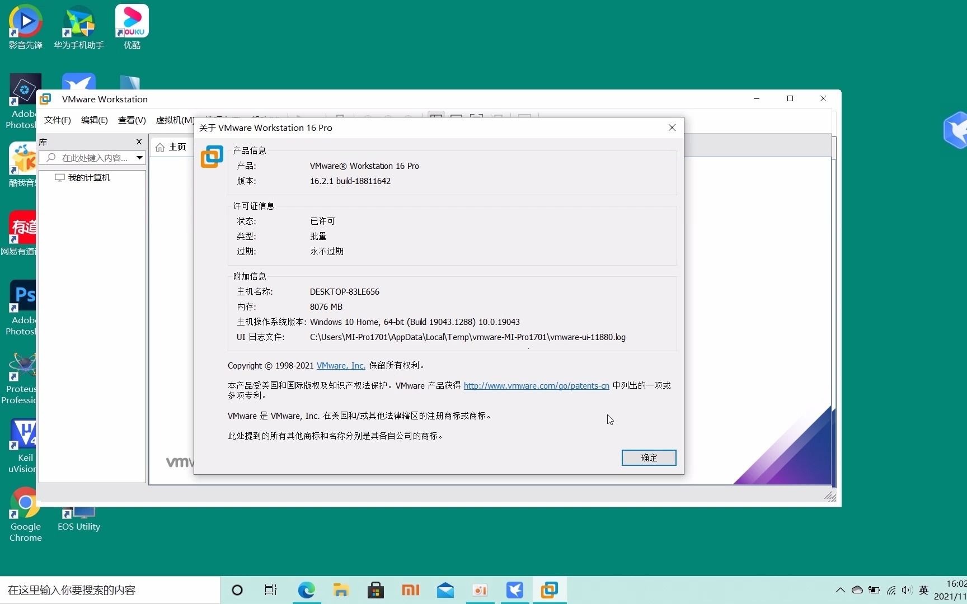Open File Explorer from the taskbar
Viewport: 967px width, 604px height.
pyautogui.click(x=341, y=590)
